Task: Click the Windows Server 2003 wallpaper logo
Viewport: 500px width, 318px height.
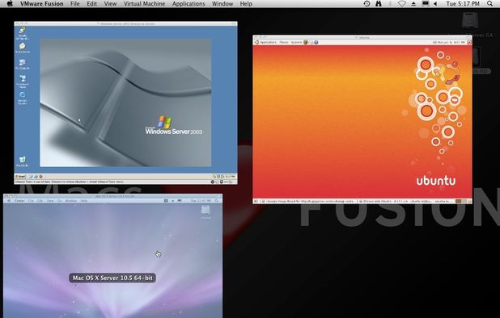Action: click(173, 125)
